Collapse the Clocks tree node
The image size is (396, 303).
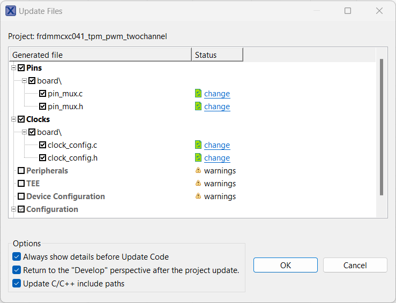13,119
